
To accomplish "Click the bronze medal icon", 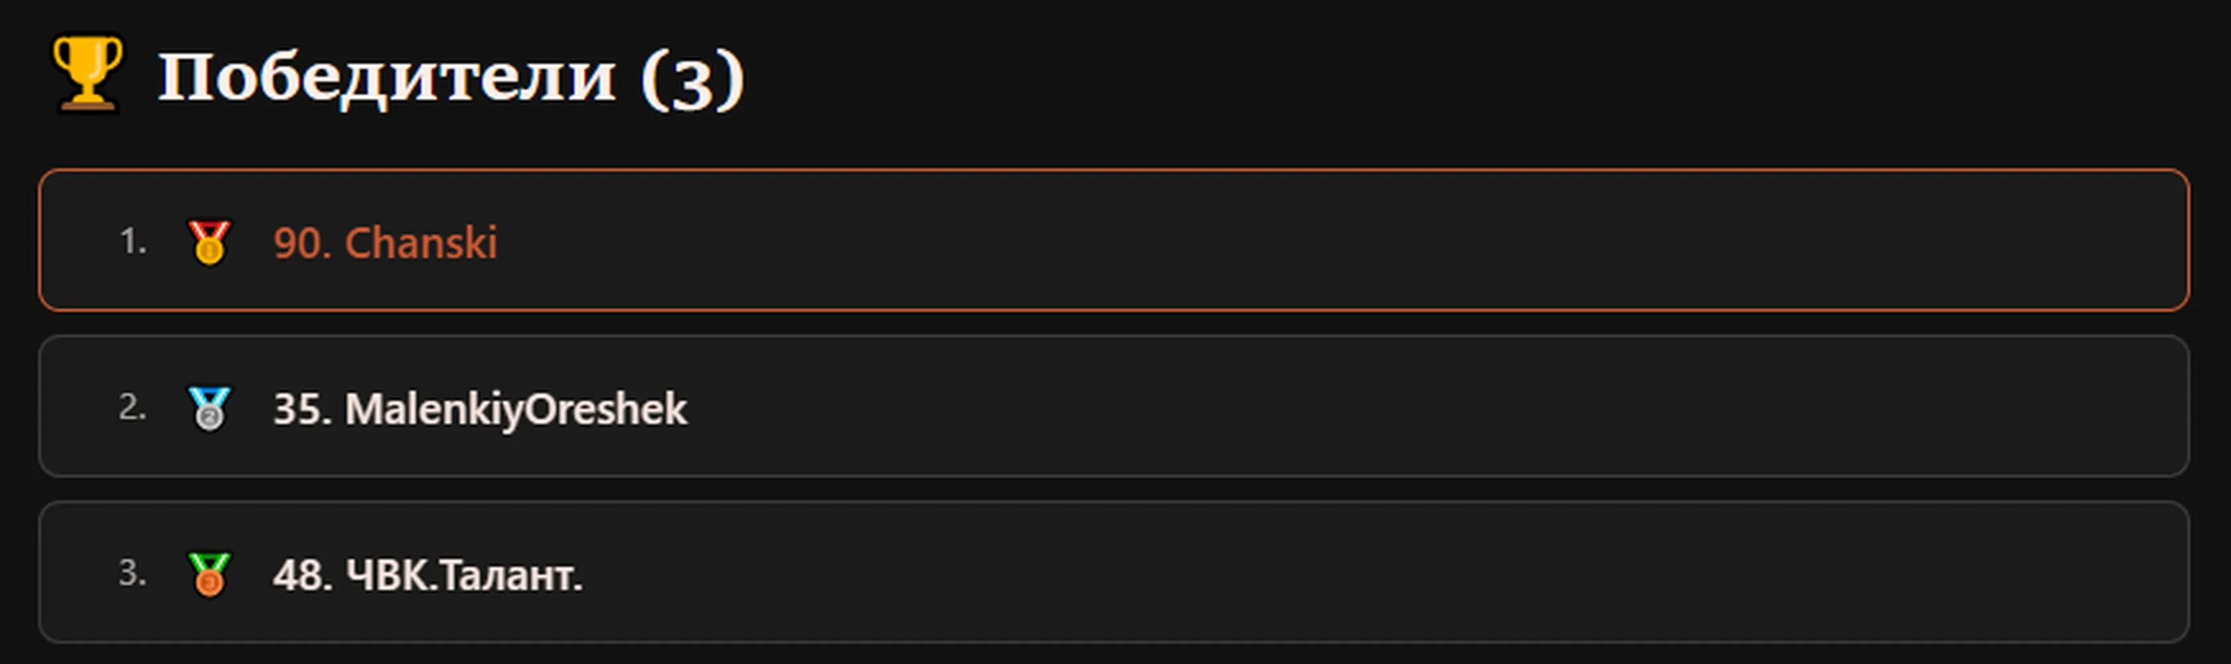I will [x=208, y=575].
